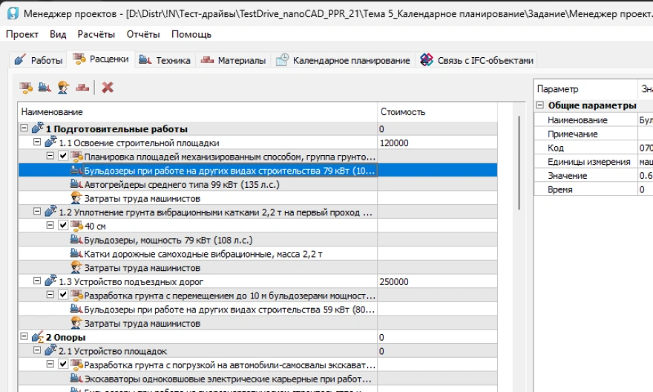Open the 'Расчёты' menu
Image resolution: width=653 pixels, height=392 pixels.
pos(96,34)
